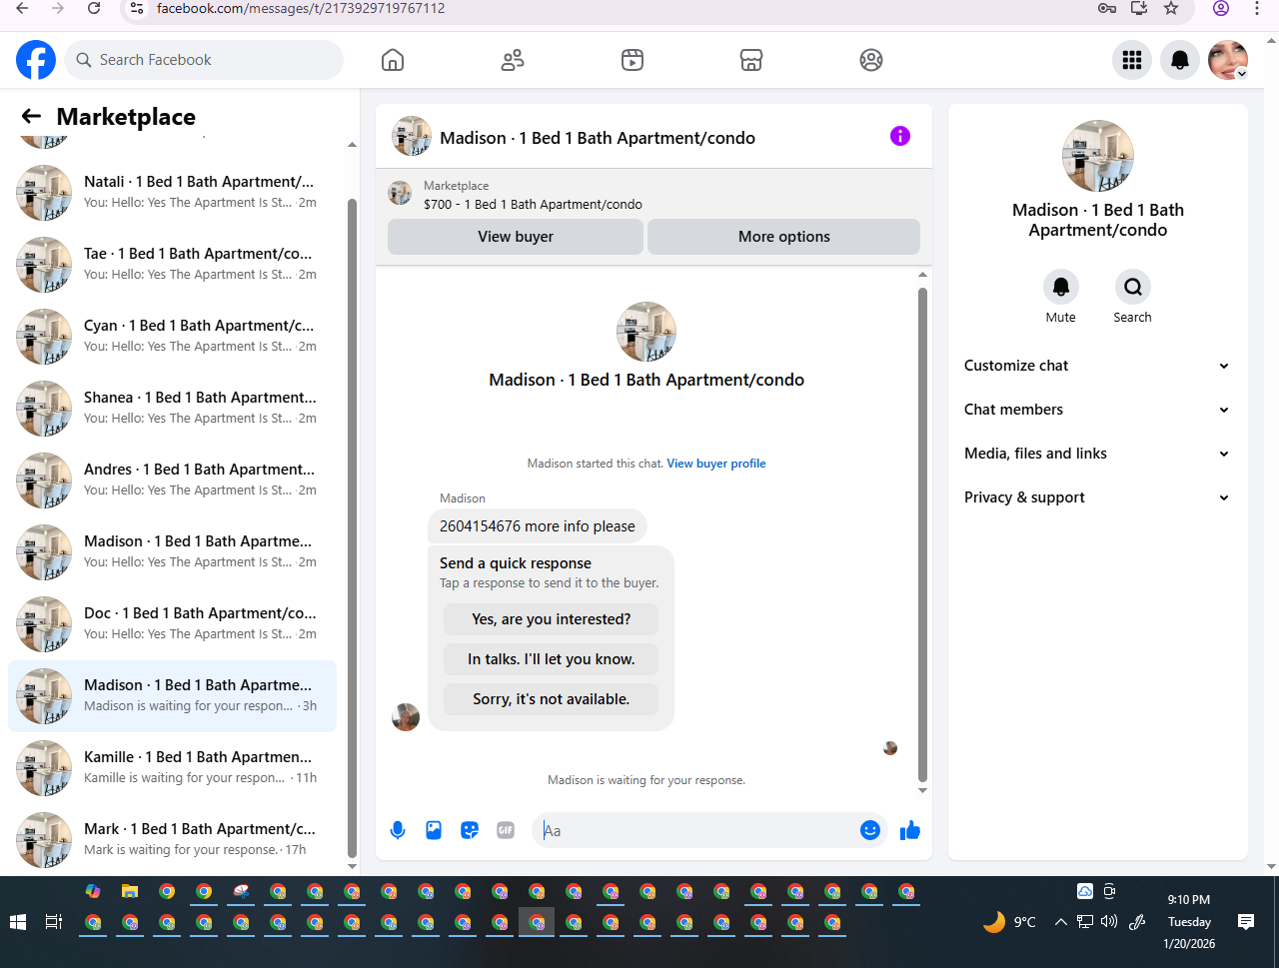The image size is (1279, 968).
Task: Show hidden system tray icons
Action: point(1060,922)
